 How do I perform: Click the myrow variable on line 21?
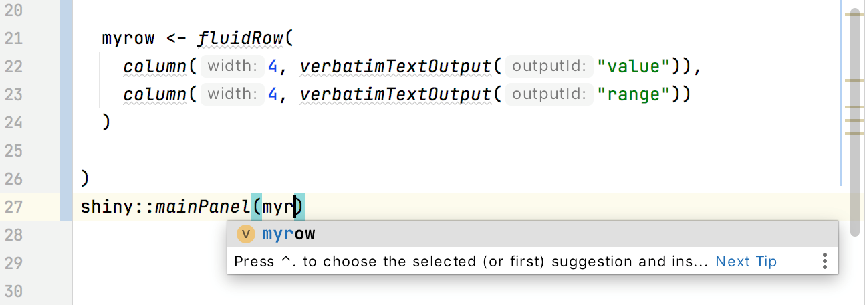(x=128, y=38)
